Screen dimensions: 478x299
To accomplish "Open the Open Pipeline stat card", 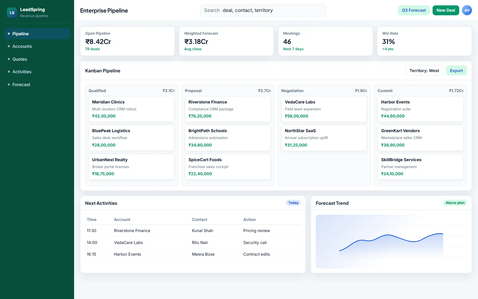I will pyautogui.click(x=128, y=41).
